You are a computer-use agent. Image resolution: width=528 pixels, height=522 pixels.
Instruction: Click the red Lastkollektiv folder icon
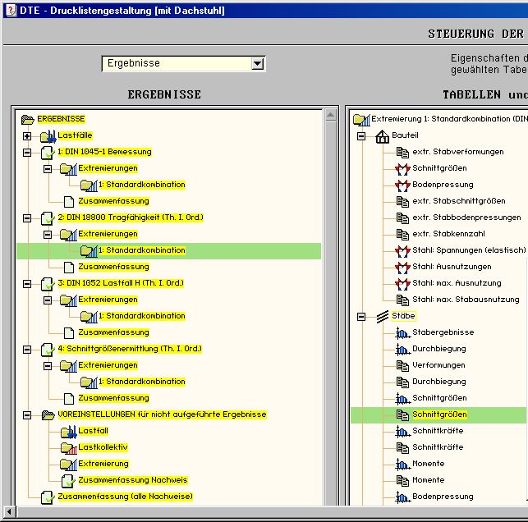68,447
